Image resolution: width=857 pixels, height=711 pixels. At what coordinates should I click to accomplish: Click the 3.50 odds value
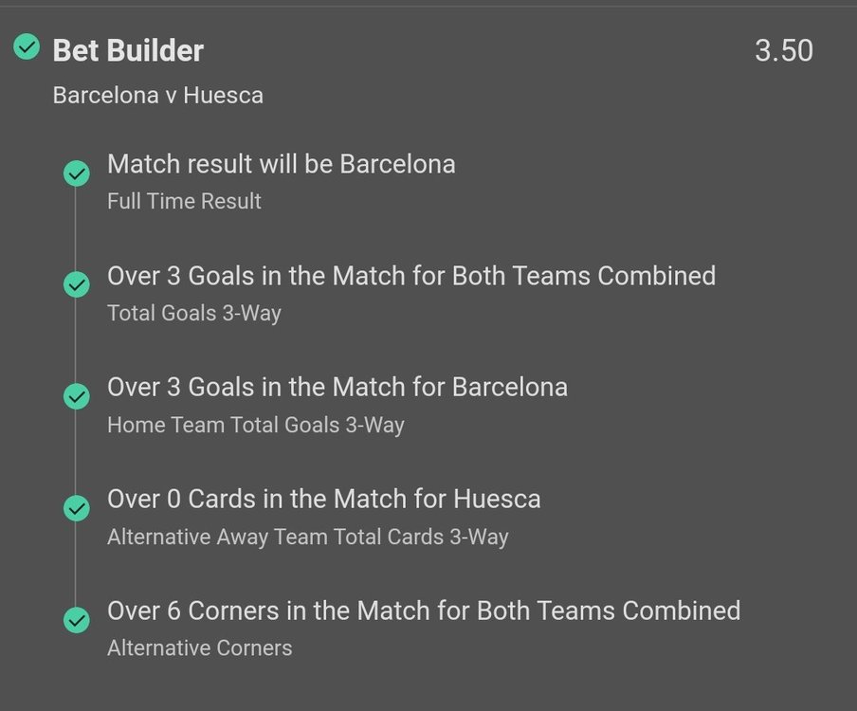click(x=783, y=50)
